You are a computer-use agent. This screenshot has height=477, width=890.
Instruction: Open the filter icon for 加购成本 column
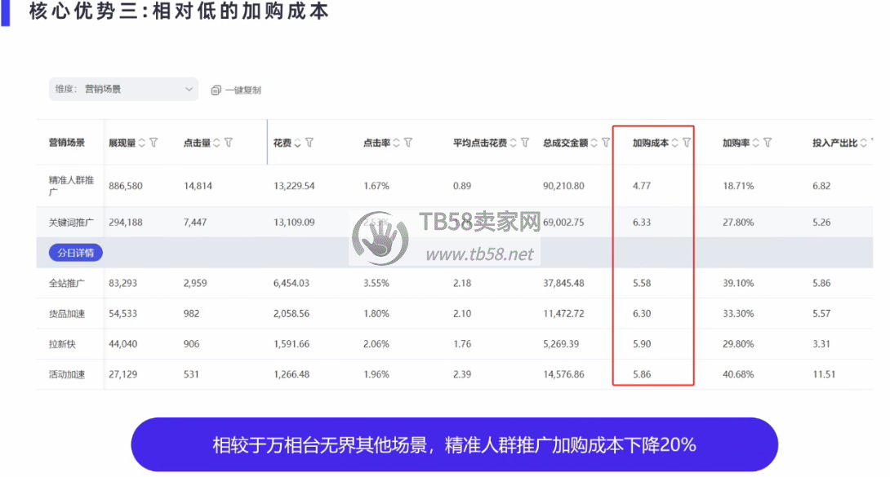pyautogui.click(x=687, y=143)
